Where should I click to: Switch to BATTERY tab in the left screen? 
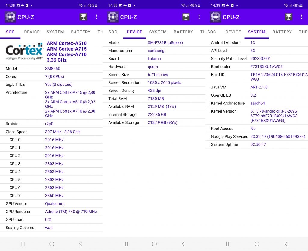pos(81,32)
